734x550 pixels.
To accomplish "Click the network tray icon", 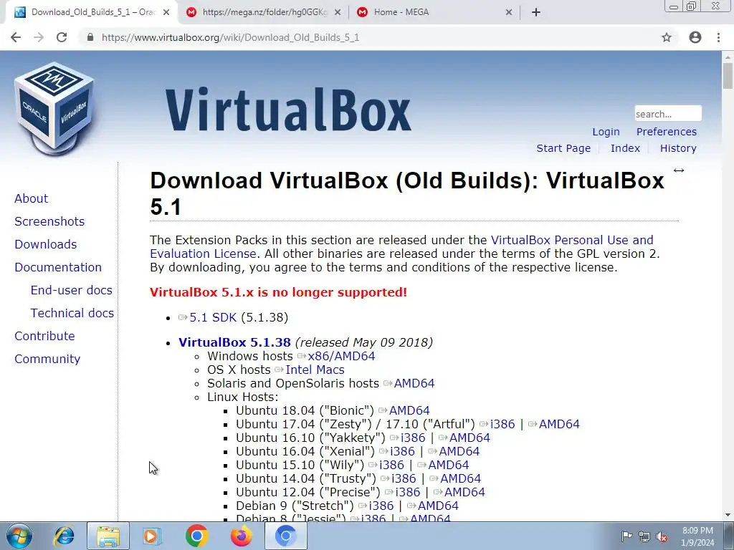I will 644,536.
